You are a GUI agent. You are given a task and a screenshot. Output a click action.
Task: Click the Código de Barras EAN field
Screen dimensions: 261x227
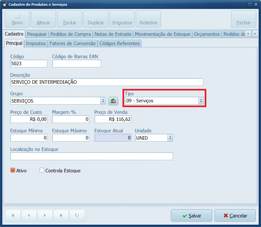click(77, 64)
